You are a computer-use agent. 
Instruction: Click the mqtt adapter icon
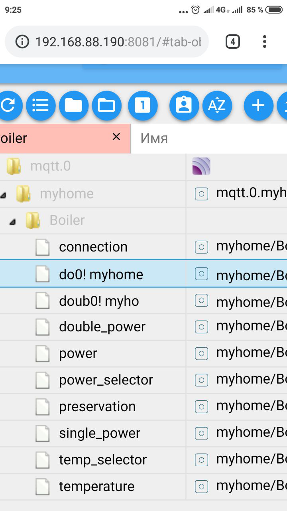(202, 166)
